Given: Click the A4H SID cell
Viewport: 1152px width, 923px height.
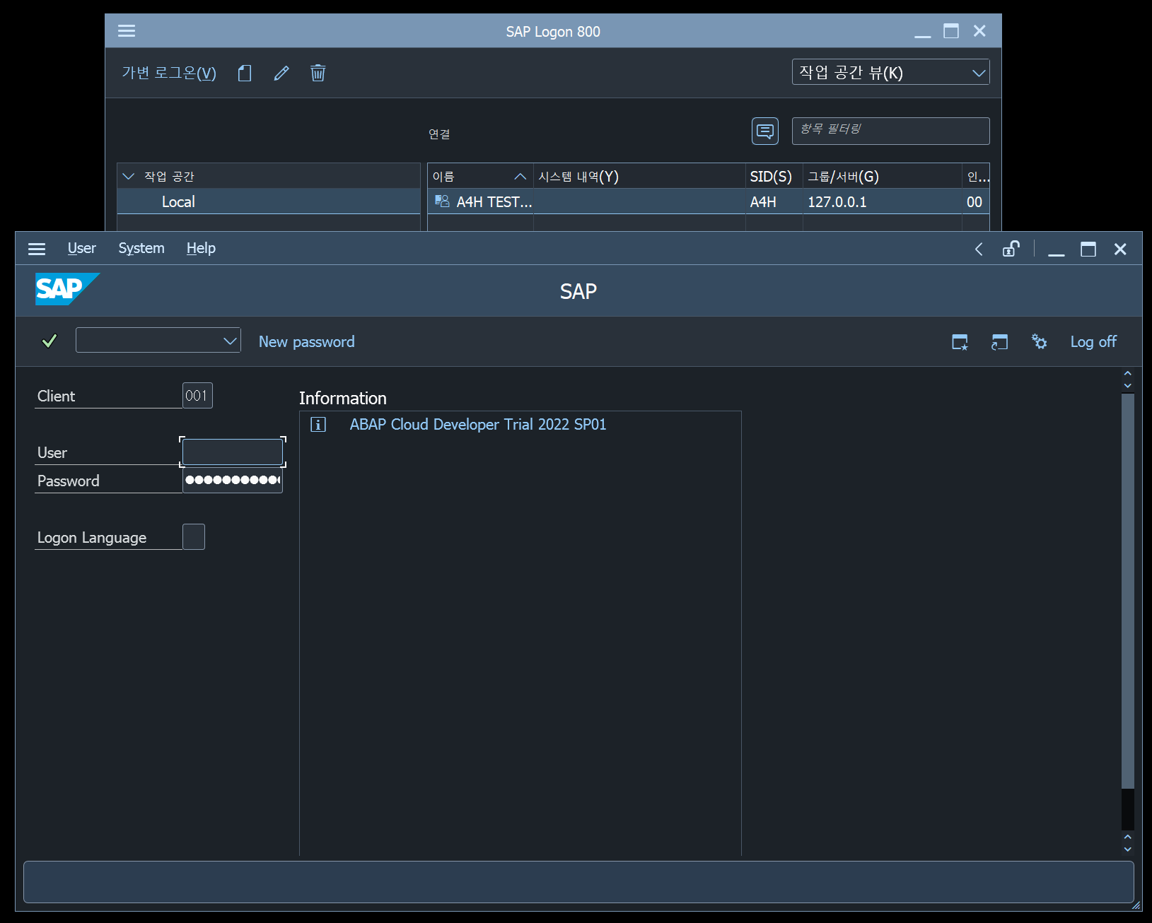Looking at the screenshot, I should 774,201.
